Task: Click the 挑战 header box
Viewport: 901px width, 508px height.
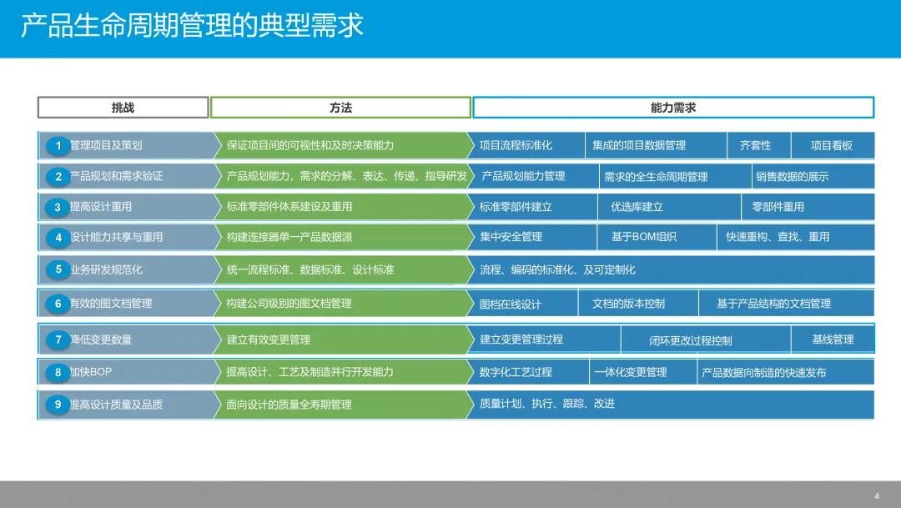Action: click(123, 108)
